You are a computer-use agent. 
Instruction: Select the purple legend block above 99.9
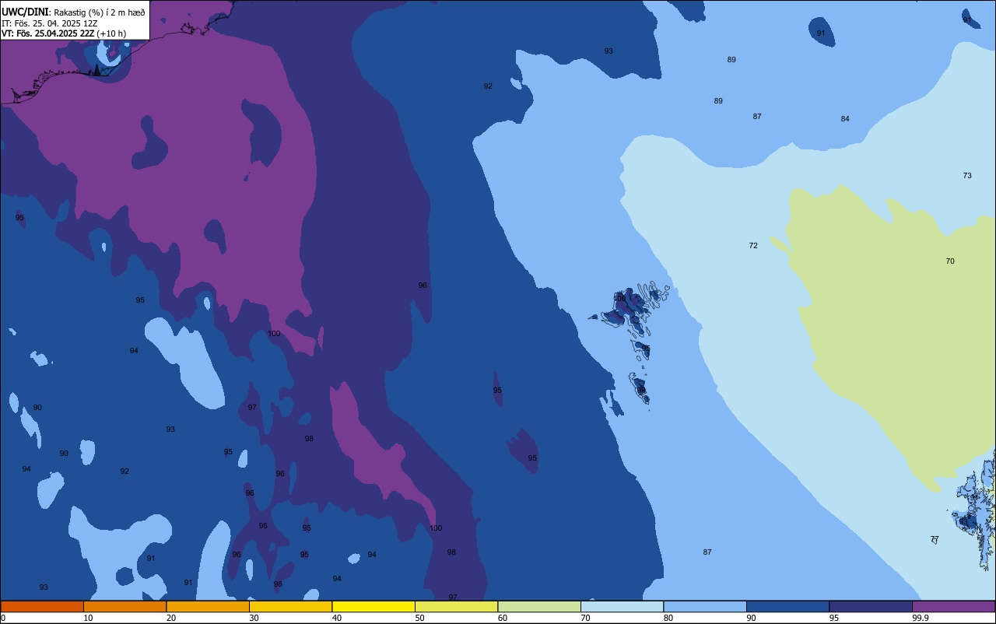[x=953, y=606]
